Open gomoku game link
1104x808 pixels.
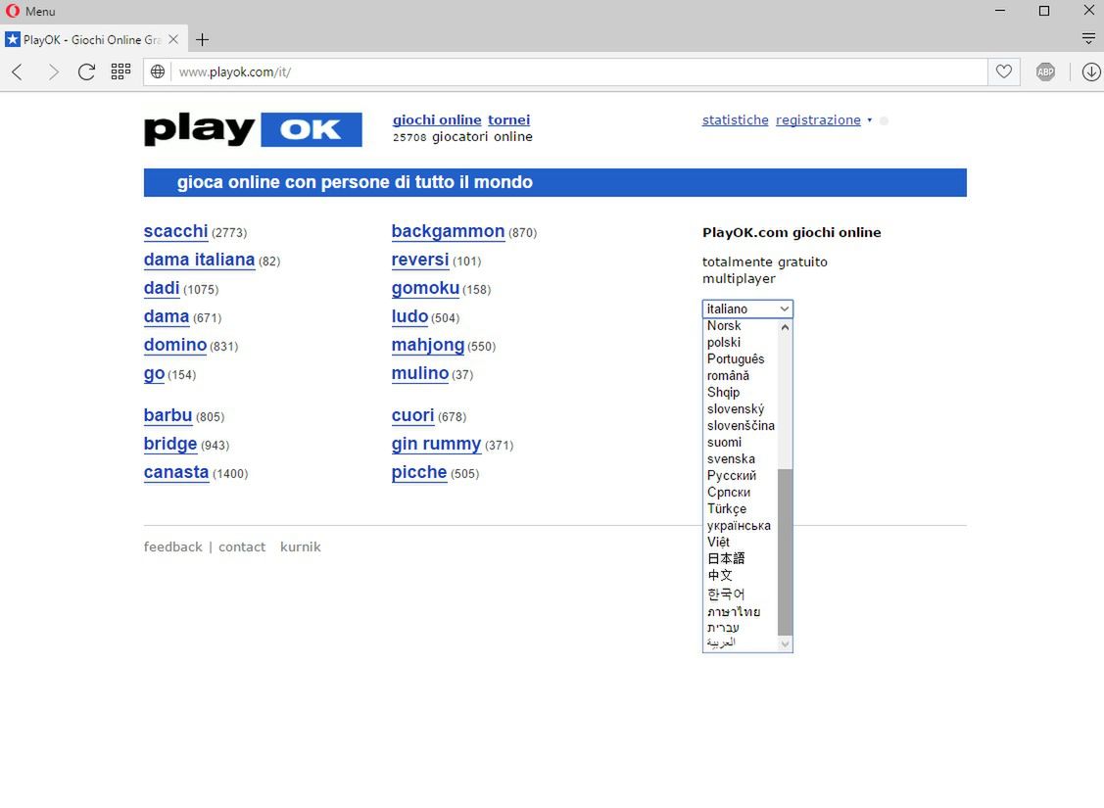tap(425, 288)
